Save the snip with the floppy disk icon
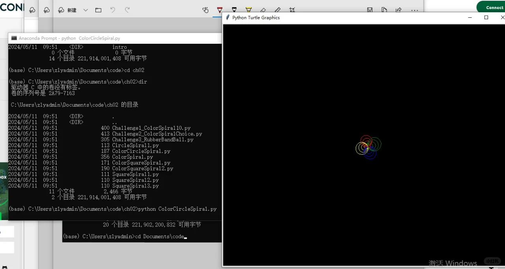The height and width of the screenshot is (269, 505). click(x=370, y=10)
